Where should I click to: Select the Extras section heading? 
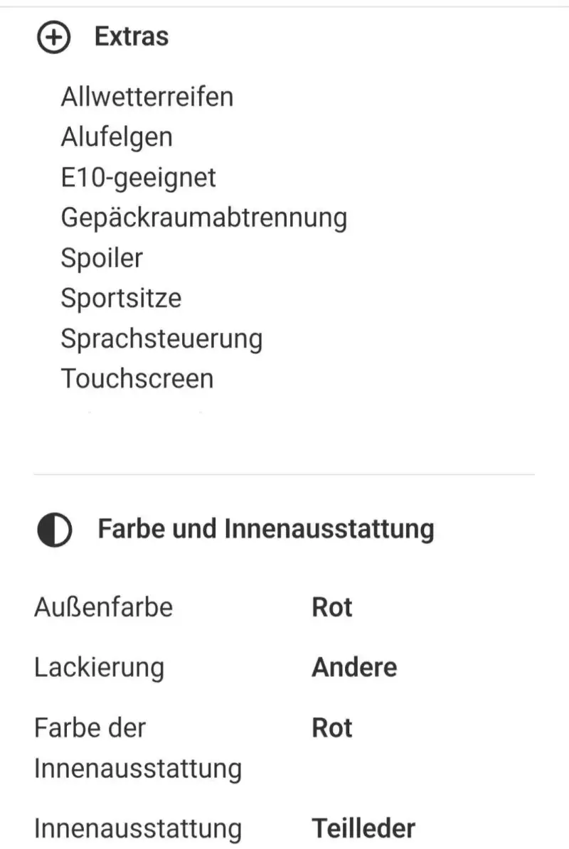(x=132, y=37)
